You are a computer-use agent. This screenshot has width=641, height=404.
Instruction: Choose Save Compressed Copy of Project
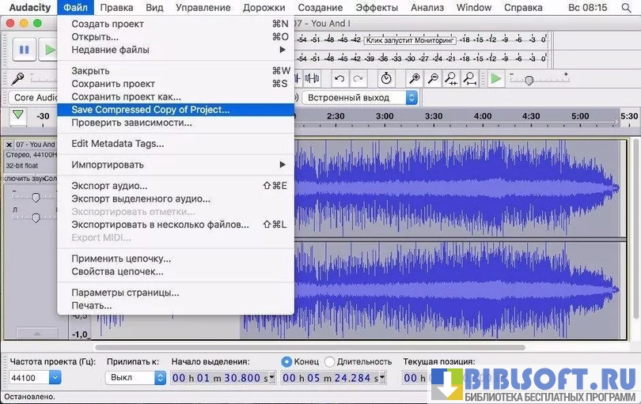[150, 110]
